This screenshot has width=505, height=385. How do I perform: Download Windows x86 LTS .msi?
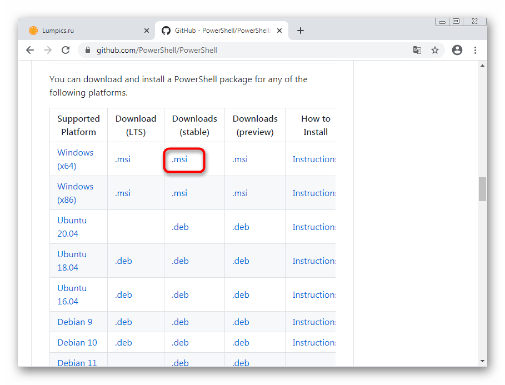pyautogui.click(x=123, y=193)
